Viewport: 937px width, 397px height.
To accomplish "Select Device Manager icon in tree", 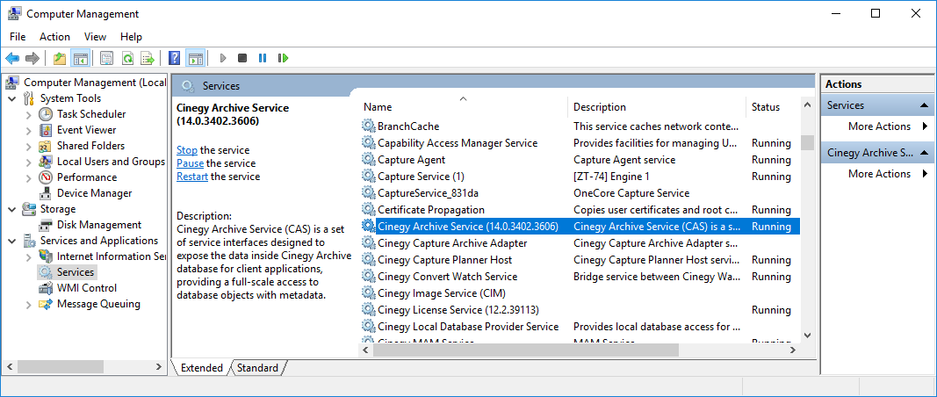I will point(46,193).
